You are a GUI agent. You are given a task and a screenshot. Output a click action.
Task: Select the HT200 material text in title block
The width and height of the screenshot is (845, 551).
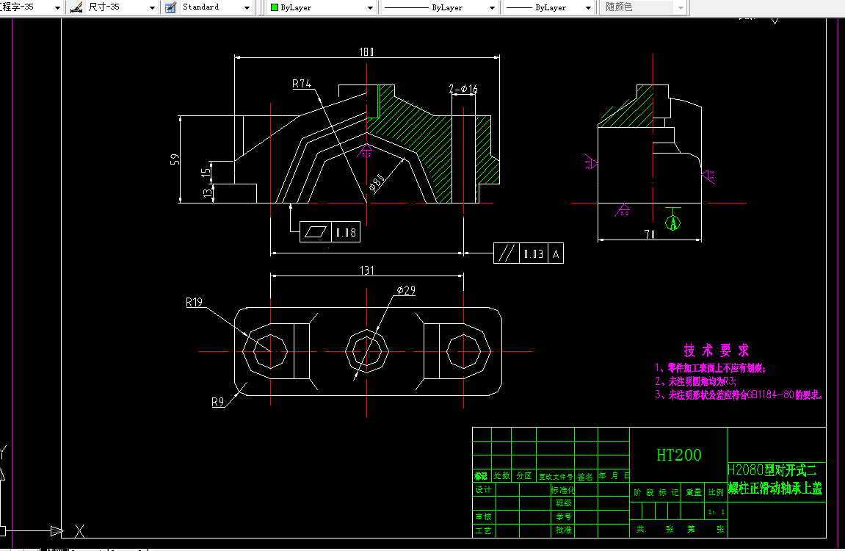tap(678, 455)
